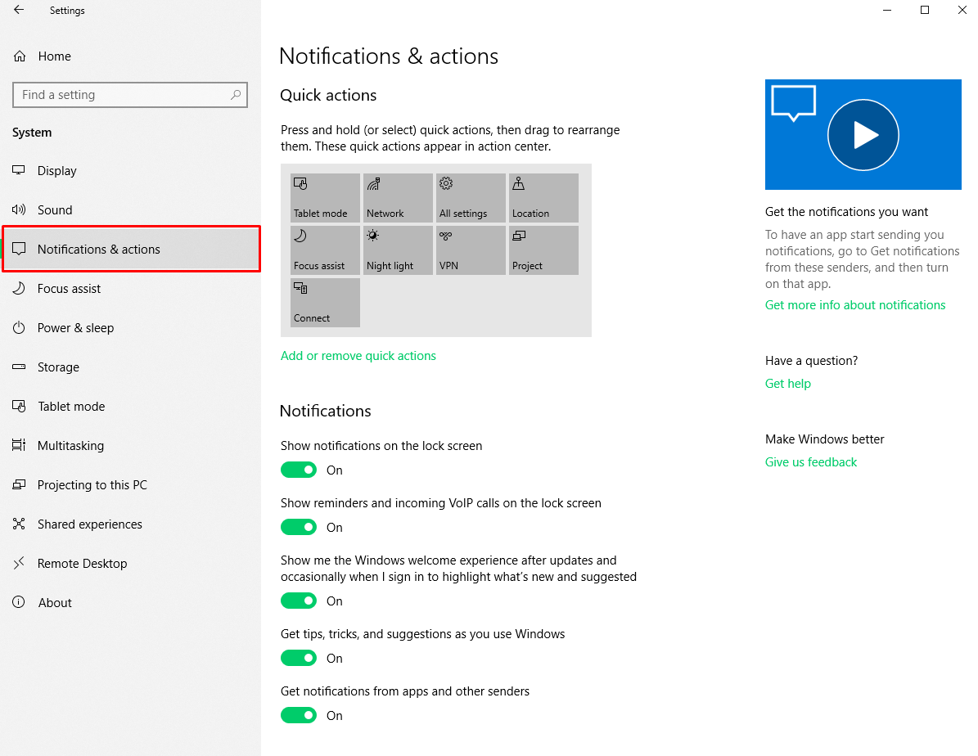Go to Display settings
978x756 pixels.
click(56, 171)
